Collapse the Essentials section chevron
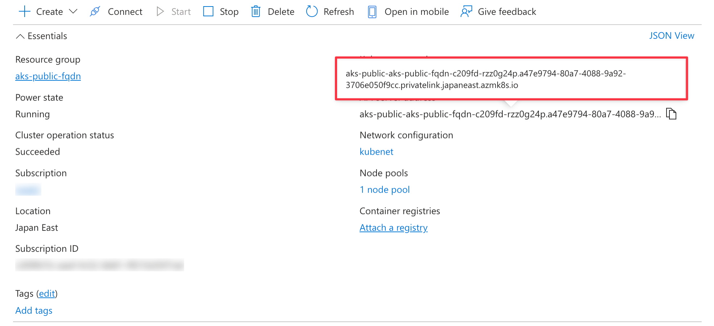 20,36
